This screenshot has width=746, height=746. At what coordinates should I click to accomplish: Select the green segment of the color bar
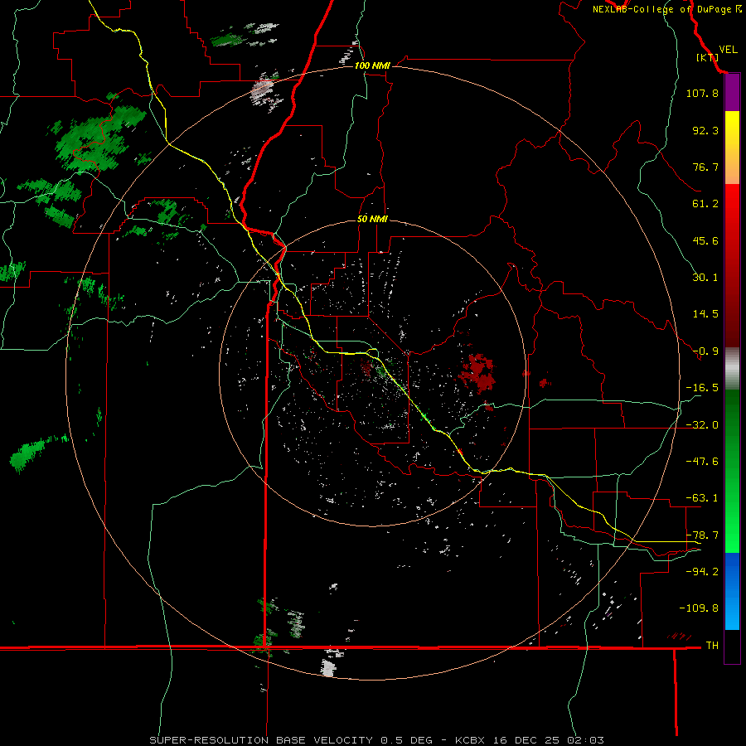[x=732, y=471]
